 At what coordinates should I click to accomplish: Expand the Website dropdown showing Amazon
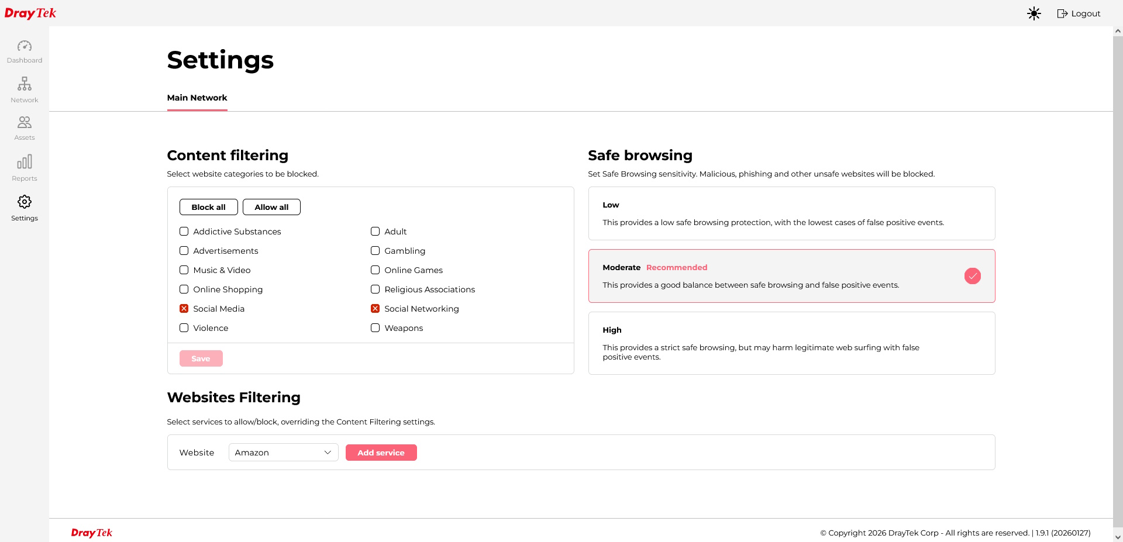tap(283, 453)
